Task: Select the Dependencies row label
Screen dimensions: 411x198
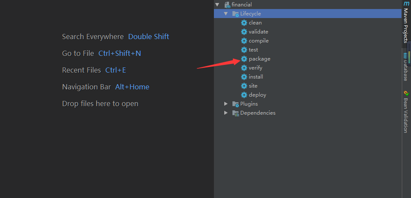Action: point(258,113)
